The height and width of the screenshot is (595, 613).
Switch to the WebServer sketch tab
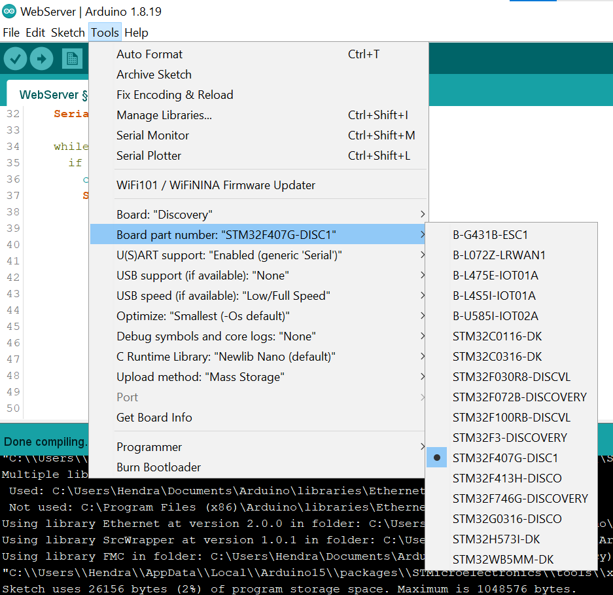[49, 94]
